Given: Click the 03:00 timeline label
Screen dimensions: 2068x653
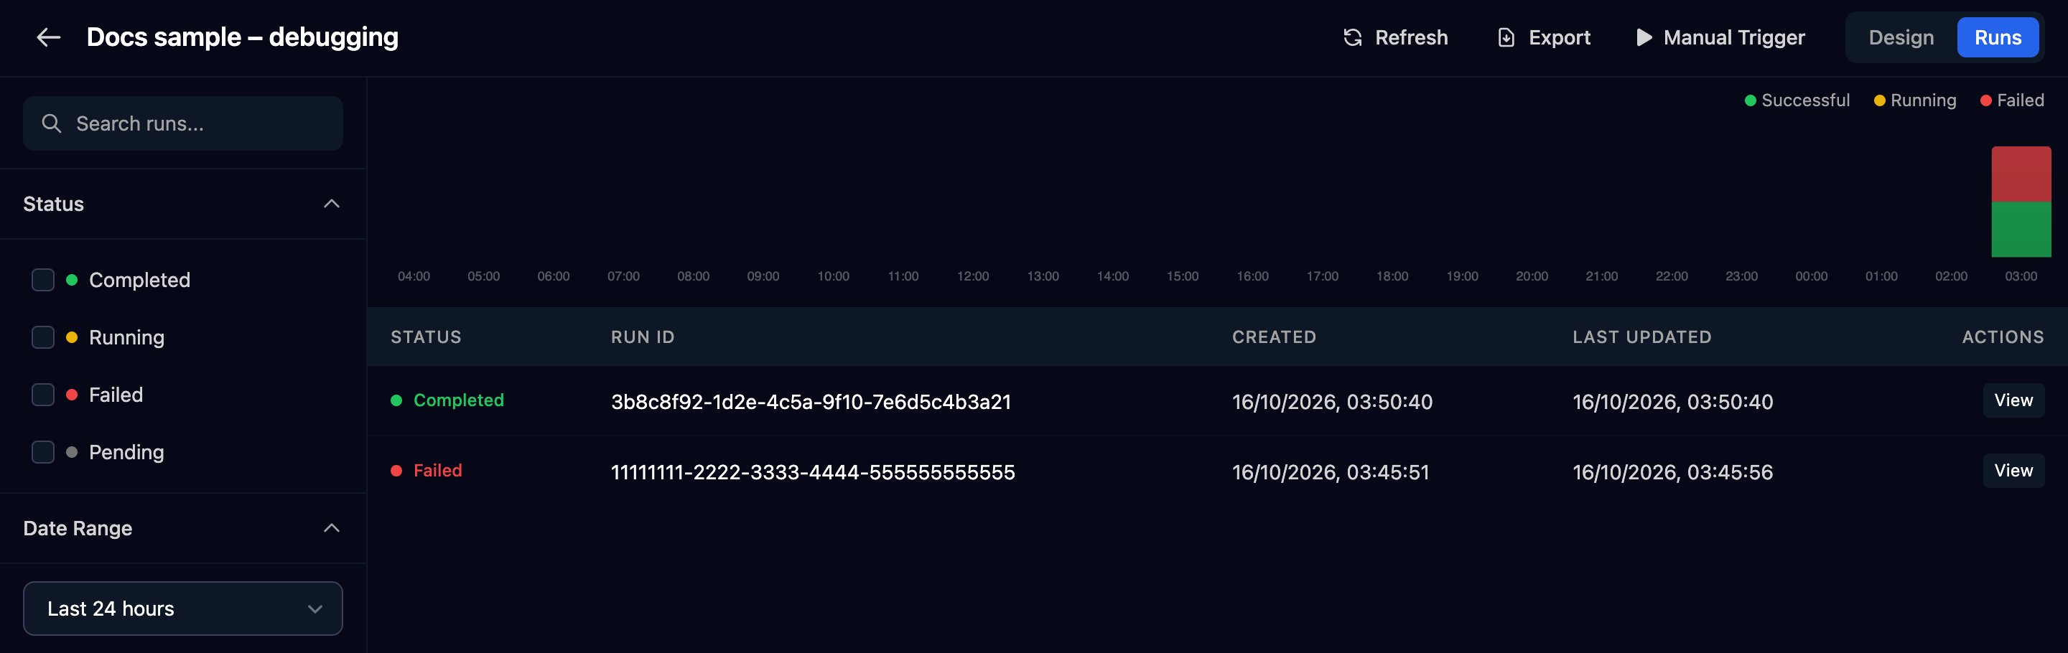Looking at the screenshot, I should [x=2021, y=277].
